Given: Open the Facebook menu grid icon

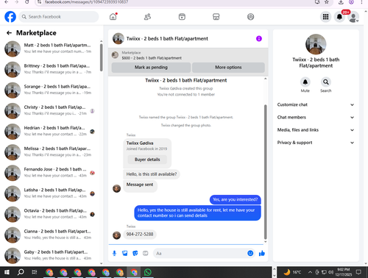Looking at the screenshot, I should pos(325,17).
